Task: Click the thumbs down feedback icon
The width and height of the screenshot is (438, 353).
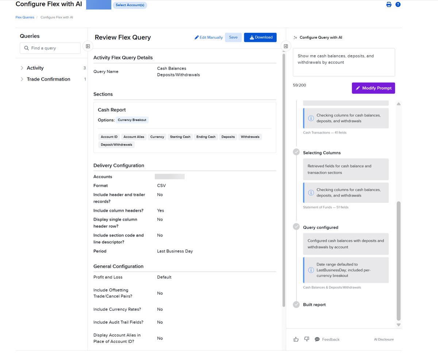Action: coord(307,339)
